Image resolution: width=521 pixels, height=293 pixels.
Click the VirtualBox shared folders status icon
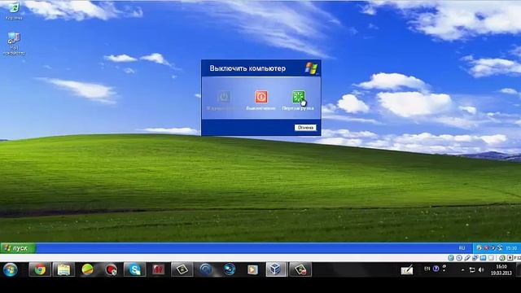click(483, 258)
